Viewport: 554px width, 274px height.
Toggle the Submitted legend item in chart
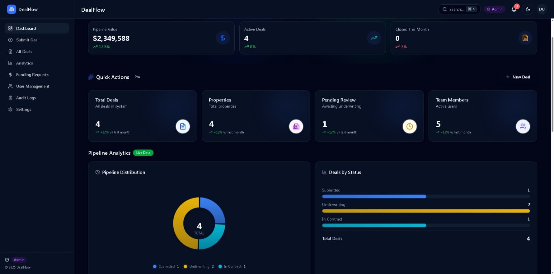166,267
